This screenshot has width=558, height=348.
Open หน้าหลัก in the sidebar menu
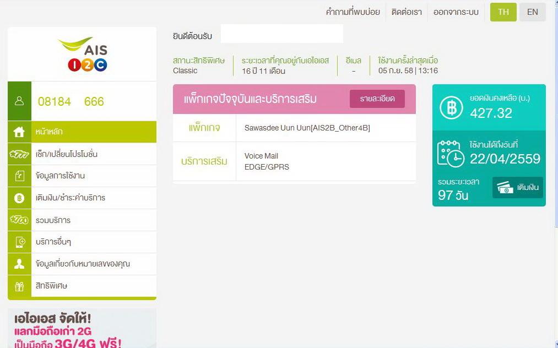click(x=82, y=132)
